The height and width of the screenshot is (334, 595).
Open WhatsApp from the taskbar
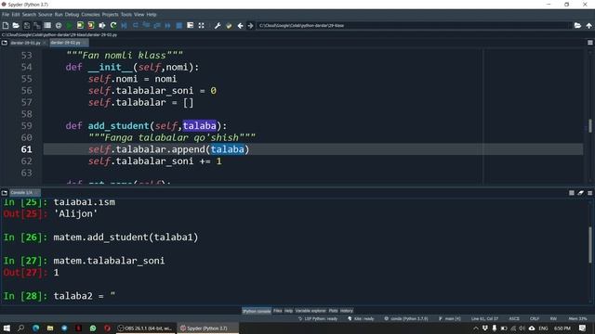click(93, 328)
